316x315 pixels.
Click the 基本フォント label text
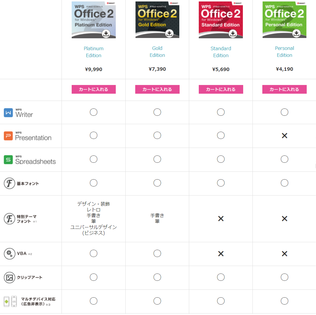[28, 184]
